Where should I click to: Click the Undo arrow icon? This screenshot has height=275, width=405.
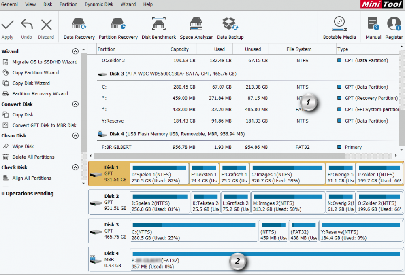[27, 25]
